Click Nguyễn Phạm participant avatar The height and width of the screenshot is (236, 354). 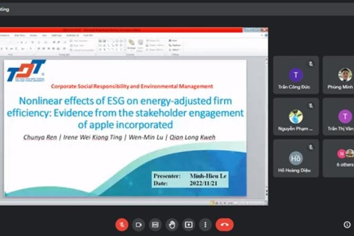(296, 116)
